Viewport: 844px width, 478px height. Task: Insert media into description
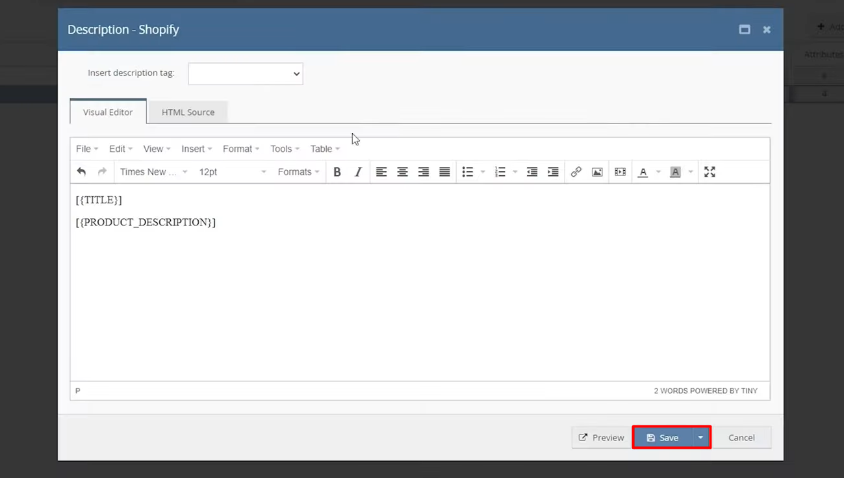pyautogui.click(x=620, y=172)
